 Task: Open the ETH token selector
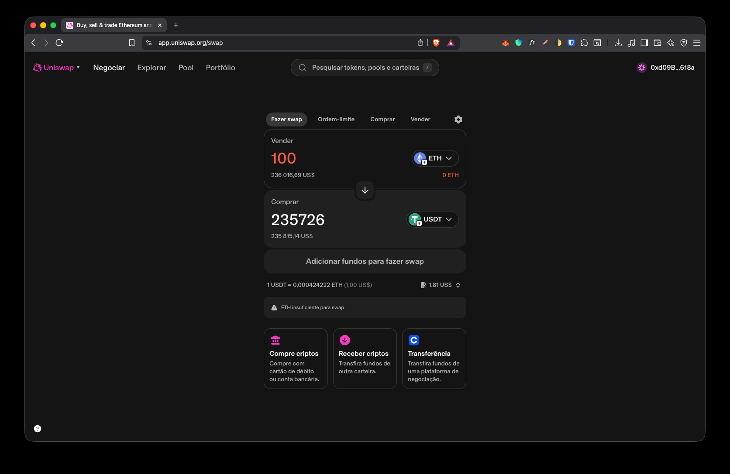pos(435,158)
